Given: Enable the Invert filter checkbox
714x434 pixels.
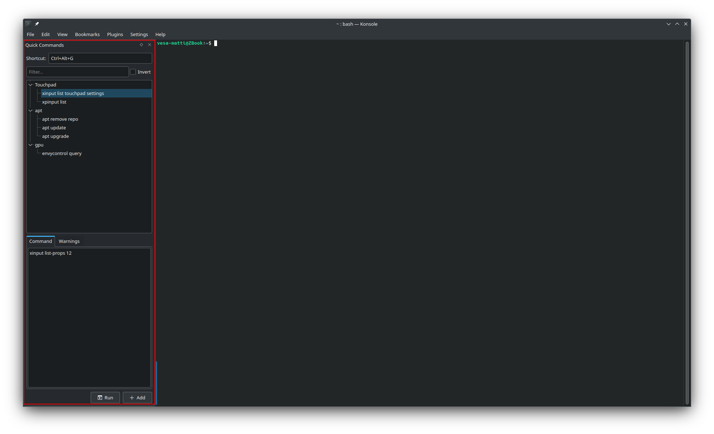Looking at the screenshot, I should click(133, 72).
